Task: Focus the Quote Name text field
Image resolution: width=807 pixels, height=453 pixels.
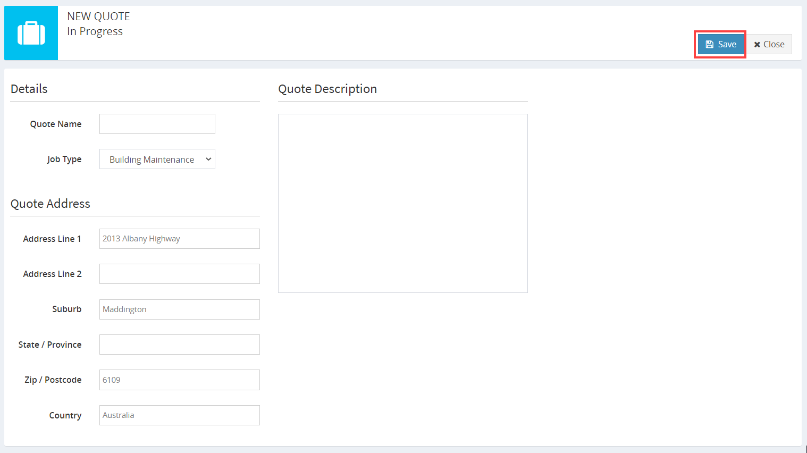Action: [157, 124]
